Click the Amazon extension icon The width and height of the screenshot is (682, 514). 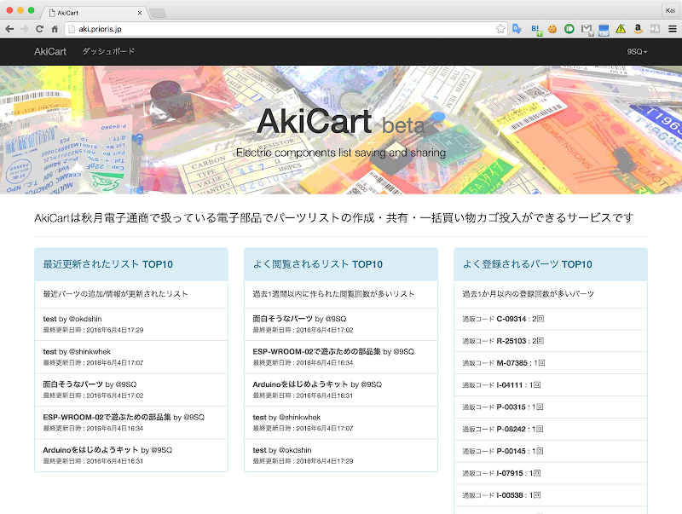638,29
